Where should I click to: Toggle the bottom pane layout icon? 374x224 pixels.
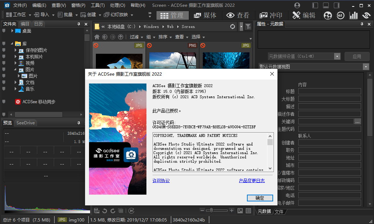click(326, 5)
